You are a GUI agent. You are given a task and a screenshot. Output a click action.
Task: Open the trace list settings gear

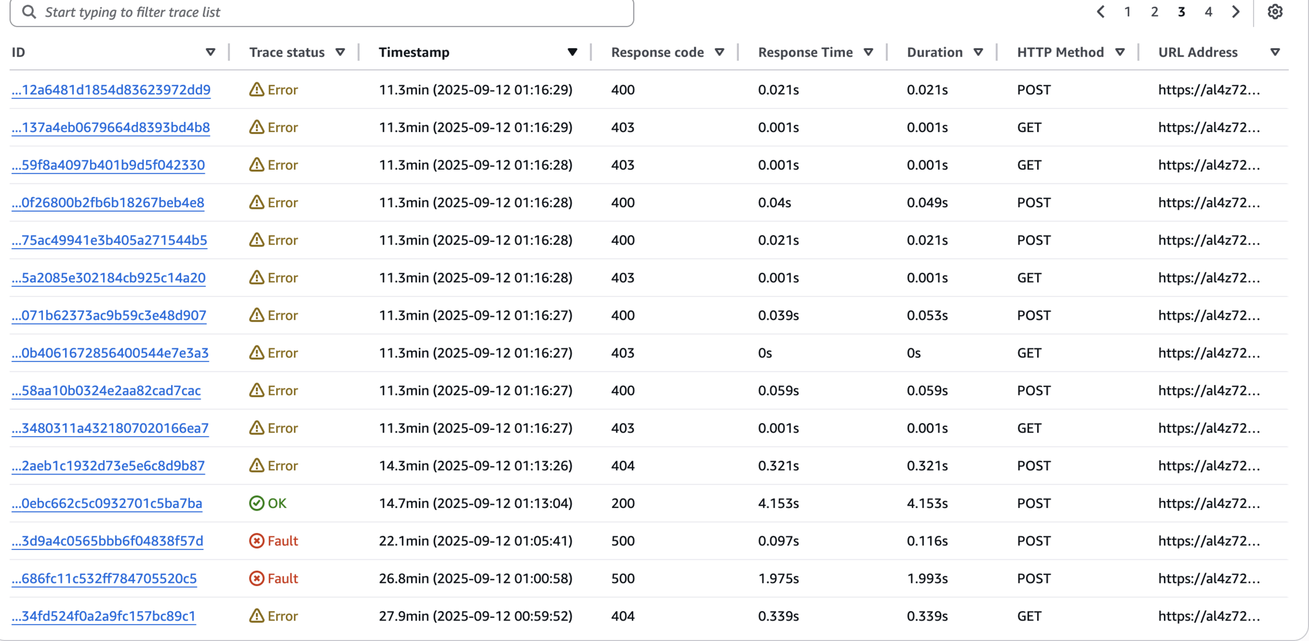1274,12
